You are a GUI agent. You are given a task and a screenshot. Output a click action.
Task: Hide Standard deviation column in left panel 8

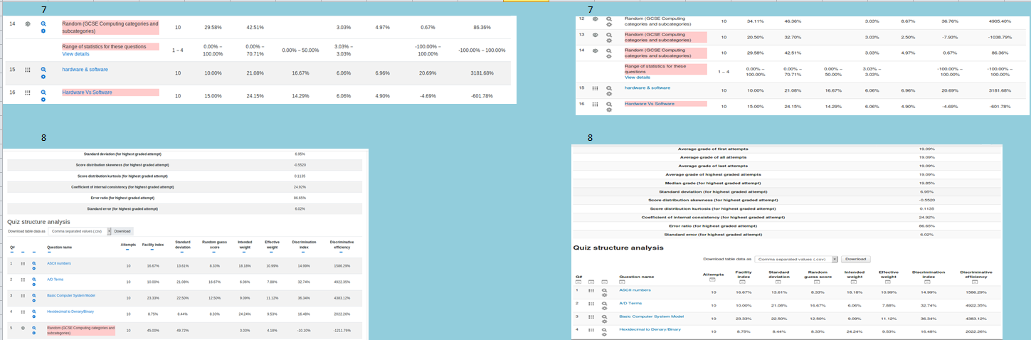pos(182,252)
